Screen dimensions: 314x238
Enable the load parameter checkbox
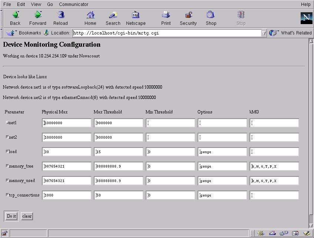tap(7, 152)
